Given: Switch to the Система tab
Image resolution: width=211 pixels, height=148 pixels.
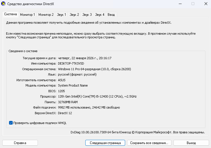Looking at the screenshot, I should pos(10,14).
